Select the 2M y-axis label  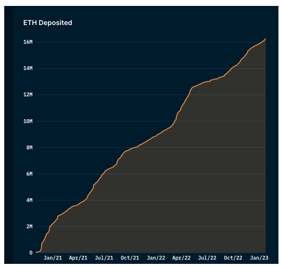(x=29, y=227)
